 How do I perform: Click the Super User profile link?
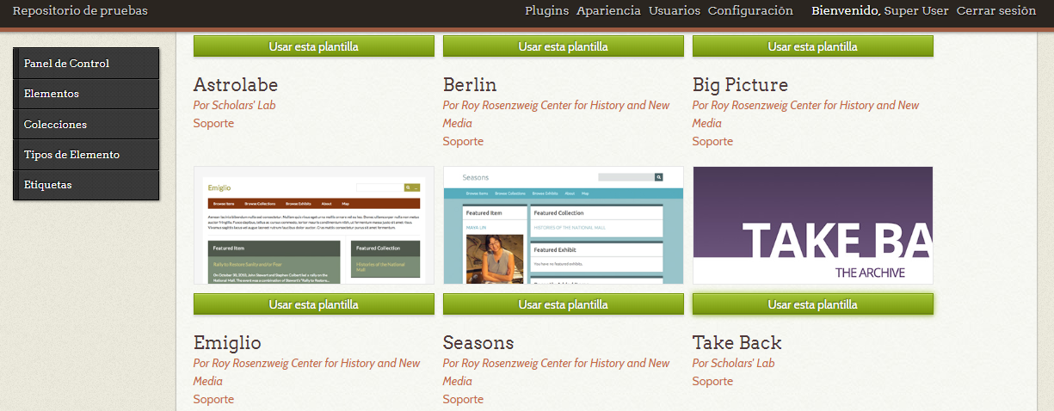pos(916,11)
